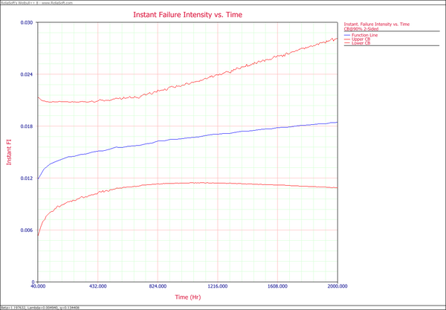Click the 0.024 y-axis tick value
Image resolution: width=446 pixels, height=310 pixels.
[28, 74]
